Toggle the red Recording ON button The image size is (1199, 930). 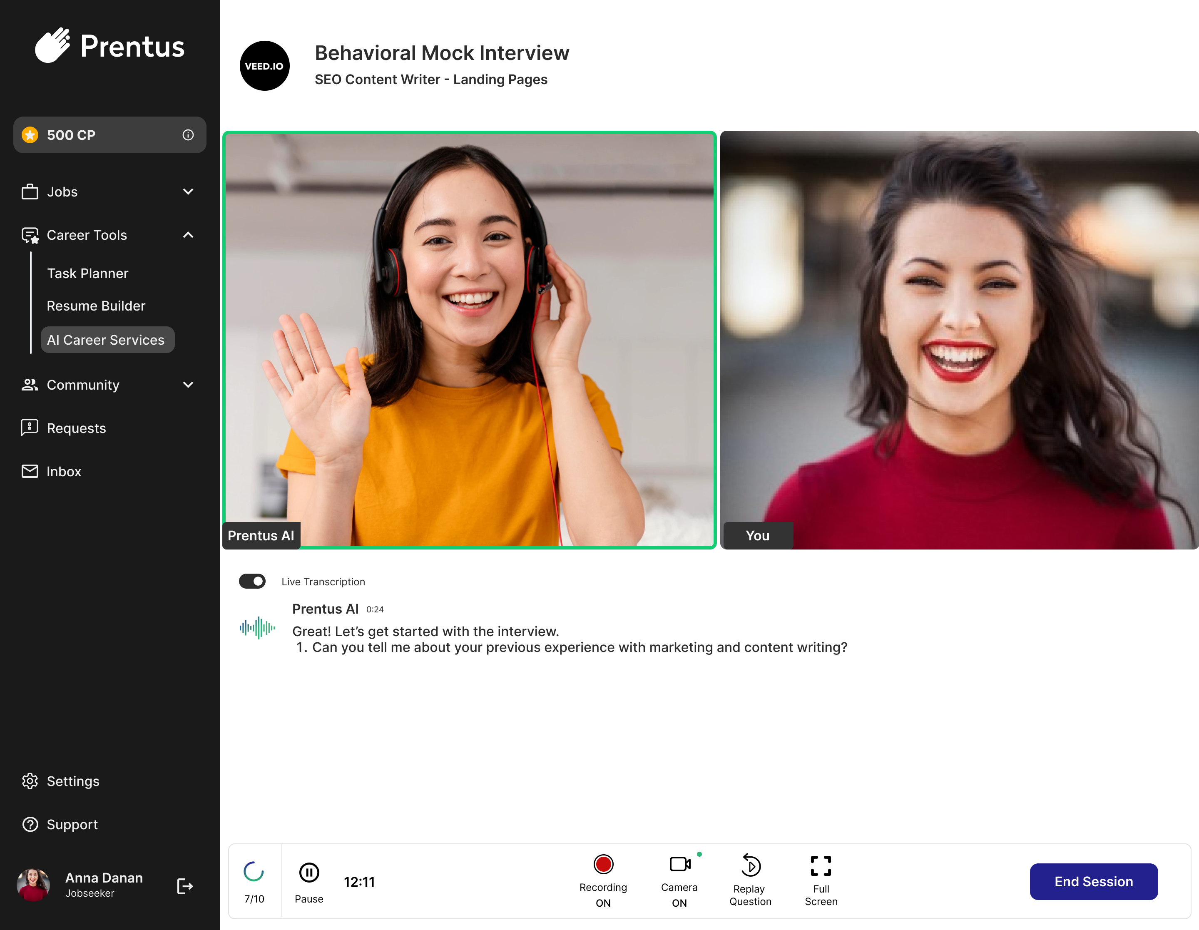point(603,864)
